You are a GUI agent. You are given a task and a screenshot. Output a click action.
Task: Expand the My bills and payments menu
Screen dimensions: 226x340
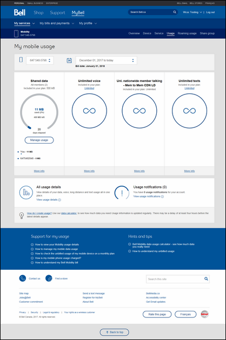click(x=57, y=23)
